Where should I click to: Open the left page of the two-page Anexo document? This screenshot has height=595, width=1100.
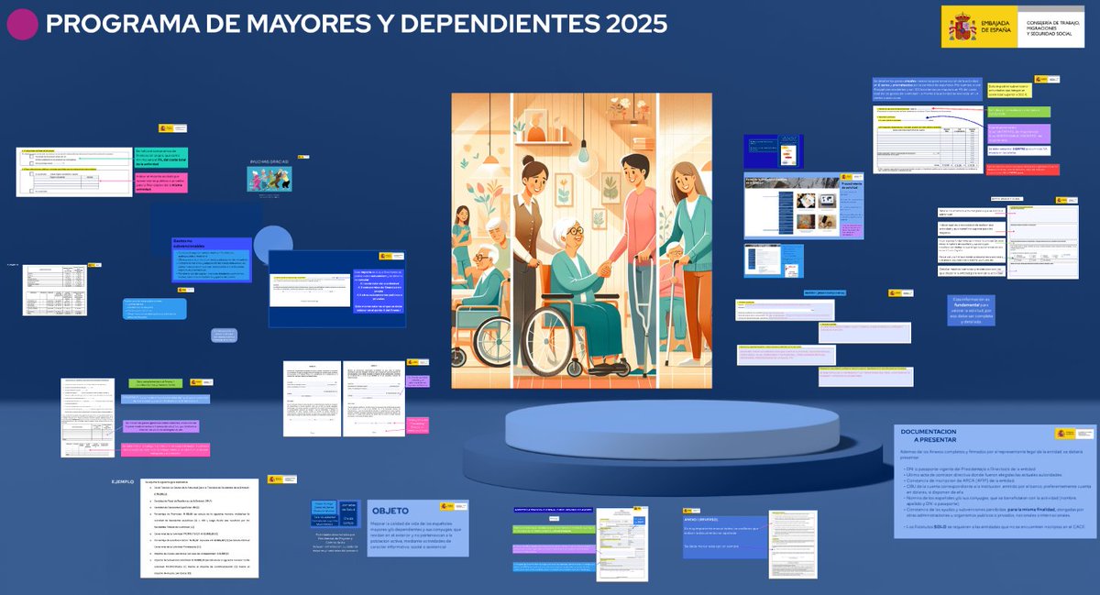[x=311, y=398]
